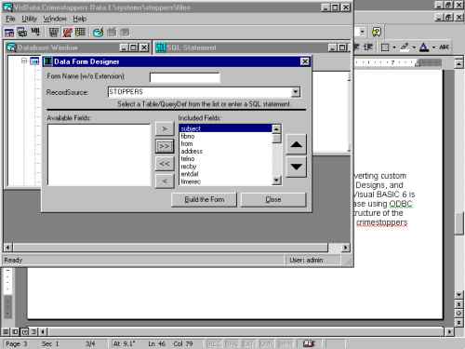The image size is (465, 349).
Task: Click the Word ruler right indent marker
Action: click(x=418, y=64)
